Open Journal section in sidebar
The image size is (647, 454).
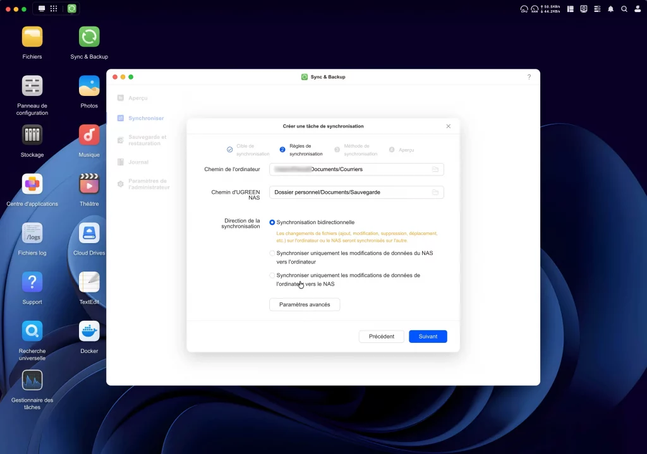[138, 162]
